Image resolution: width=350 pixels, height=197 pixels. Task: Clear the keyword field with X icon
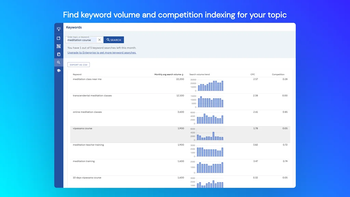click(x=99, y=40)
